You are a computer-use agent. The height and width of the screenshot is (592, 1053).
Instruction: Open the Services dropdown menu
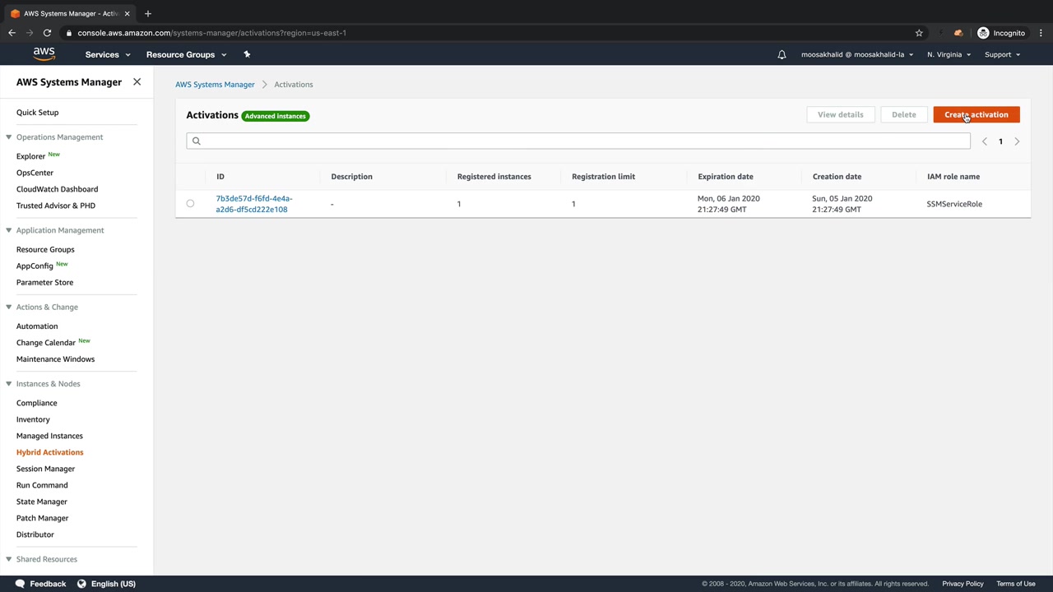pyautogui.click(x=108, y=54)
